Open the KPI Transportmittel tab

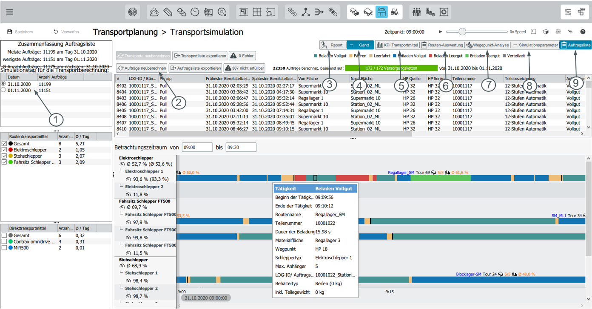[x=398, y=45]
